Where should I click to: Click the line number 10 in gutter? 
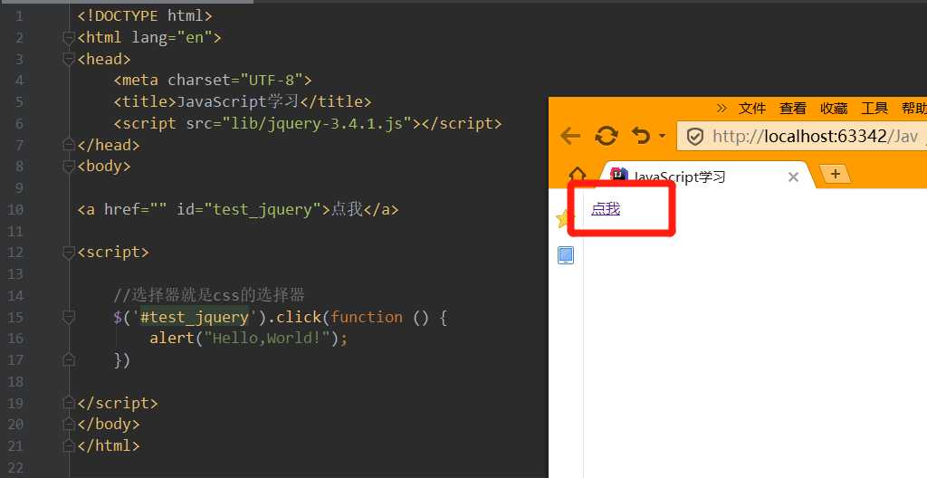pyautogui.click(x=15, y=209)
